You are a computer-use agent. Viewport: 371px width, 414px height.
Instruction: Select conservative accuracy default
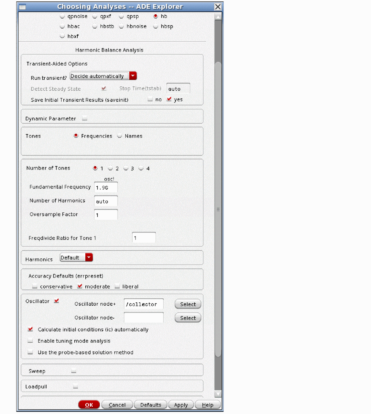35,286
